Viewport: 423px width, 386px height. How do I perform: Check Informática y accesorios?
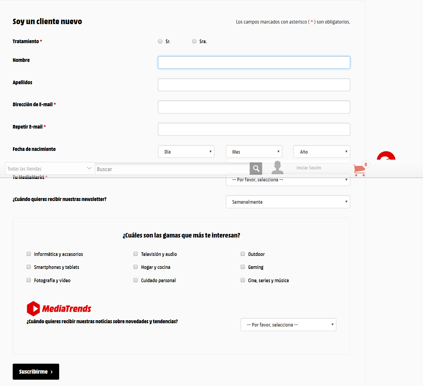29,254
